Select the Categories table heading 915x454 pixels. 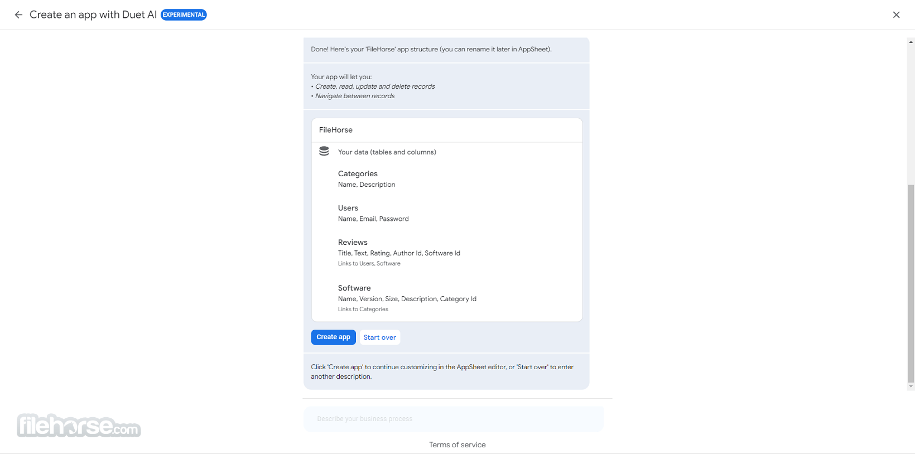click(x=358, y=174)
